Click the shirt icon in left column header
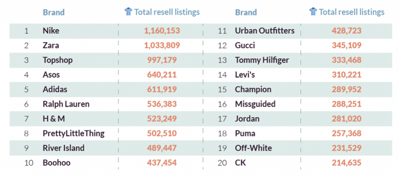The height and width of the screenshot is (177, 399). (x=129, y=11)
